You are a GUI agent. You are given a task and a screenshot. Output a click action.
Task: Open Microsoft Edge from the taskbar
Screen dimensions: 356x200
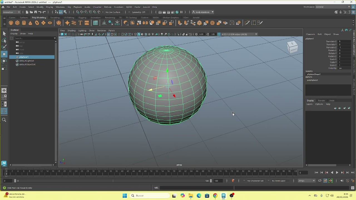pos(199,196)
